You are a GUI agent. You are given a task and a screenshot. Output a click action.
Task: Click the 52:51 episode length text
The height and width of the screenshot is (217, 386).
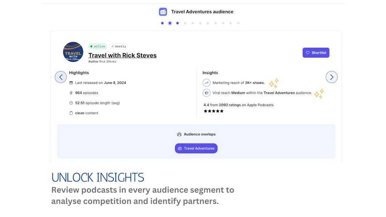pos(98,103)
